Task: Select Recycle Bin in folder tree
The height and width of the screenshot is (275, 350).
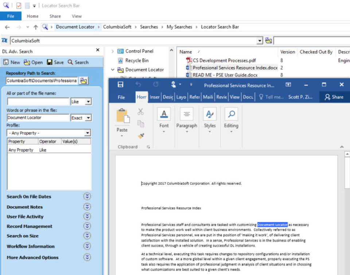Action: [x=137, y=61]
